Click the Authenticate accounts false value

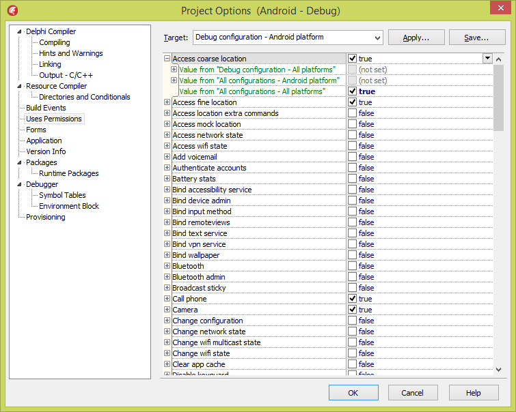pyautogui.click(x=366, y=168)
